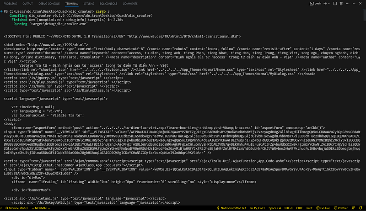Click the 'cargo r' command text
Viewport: 366px width, 211px height.
[x=102, y=11]
